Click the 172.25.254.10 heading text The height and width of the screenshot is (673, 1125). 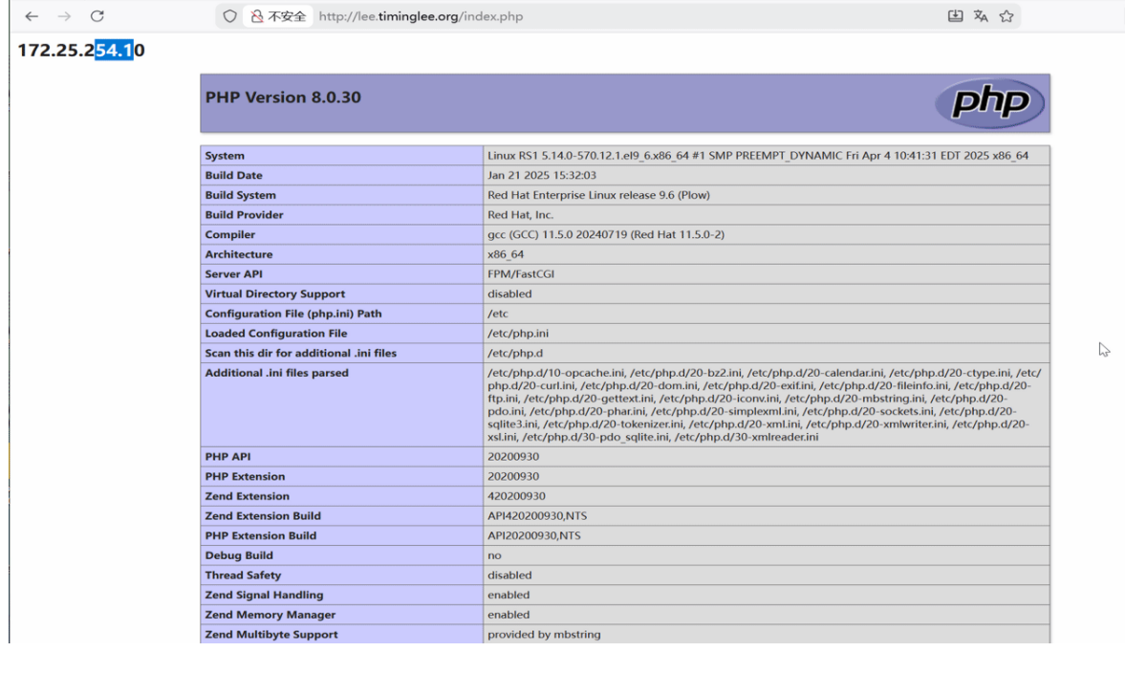[81, 51]
